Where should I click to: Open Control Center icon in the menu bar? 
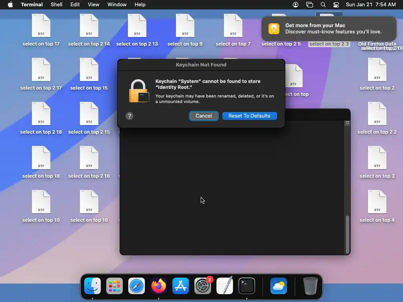point(336,5)
